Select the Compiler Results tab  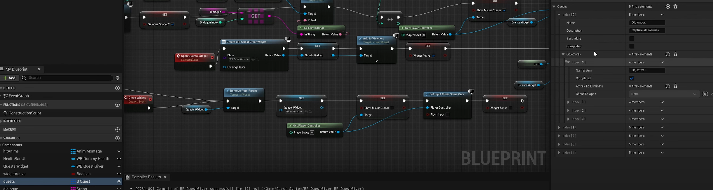[146, 177]
